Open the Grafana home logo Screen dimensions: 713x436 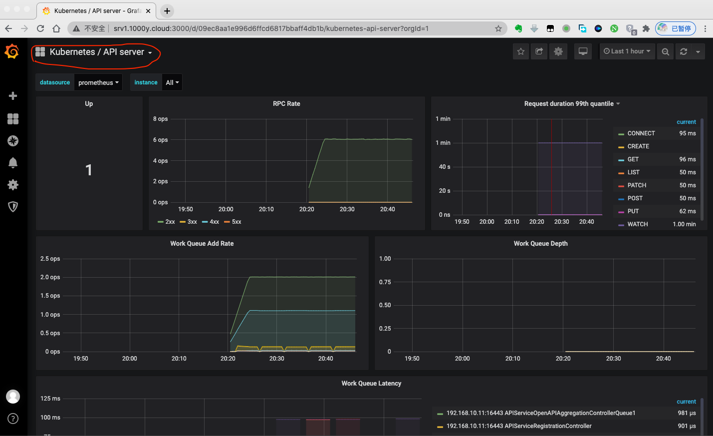point(12,51)
